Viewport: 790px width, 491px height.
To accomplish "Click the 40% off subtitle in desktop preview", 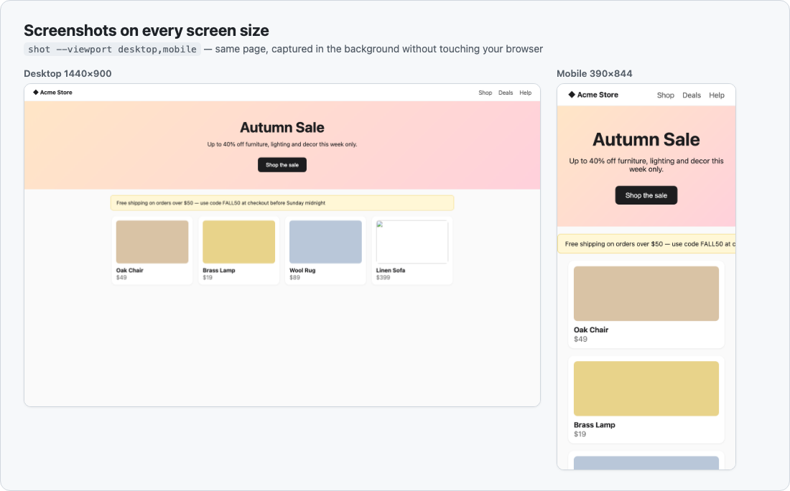I will [282, 144].
